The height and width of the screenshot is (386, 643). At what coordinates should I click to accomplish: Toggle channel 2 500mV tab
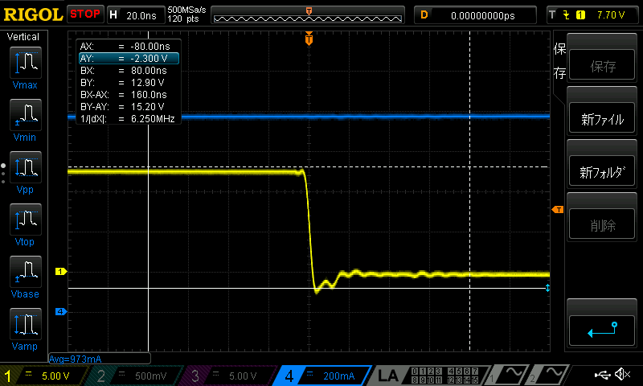click(x=135, y=376)
